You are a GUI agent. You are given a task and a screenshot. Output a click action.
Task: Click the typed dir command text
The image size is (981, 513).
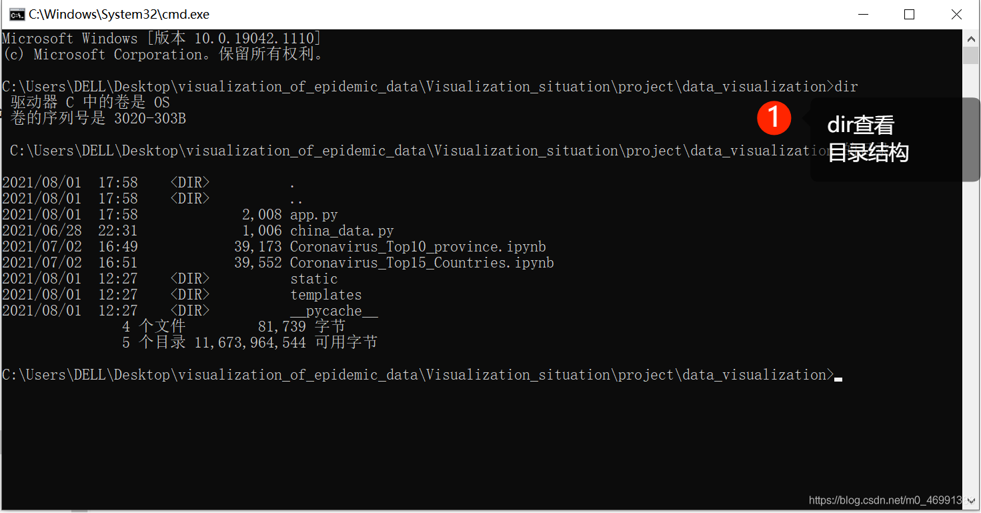point(846,87)
